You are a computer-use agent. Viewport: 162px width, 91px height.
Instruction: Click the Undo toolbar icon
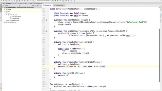coord(9,1)
